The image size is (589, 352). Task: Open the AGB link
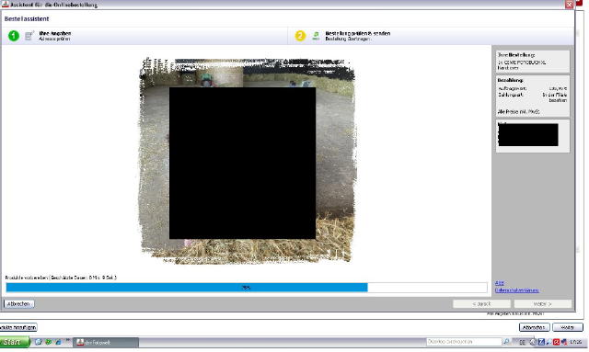pyautogui.click(x=499, y=283)
